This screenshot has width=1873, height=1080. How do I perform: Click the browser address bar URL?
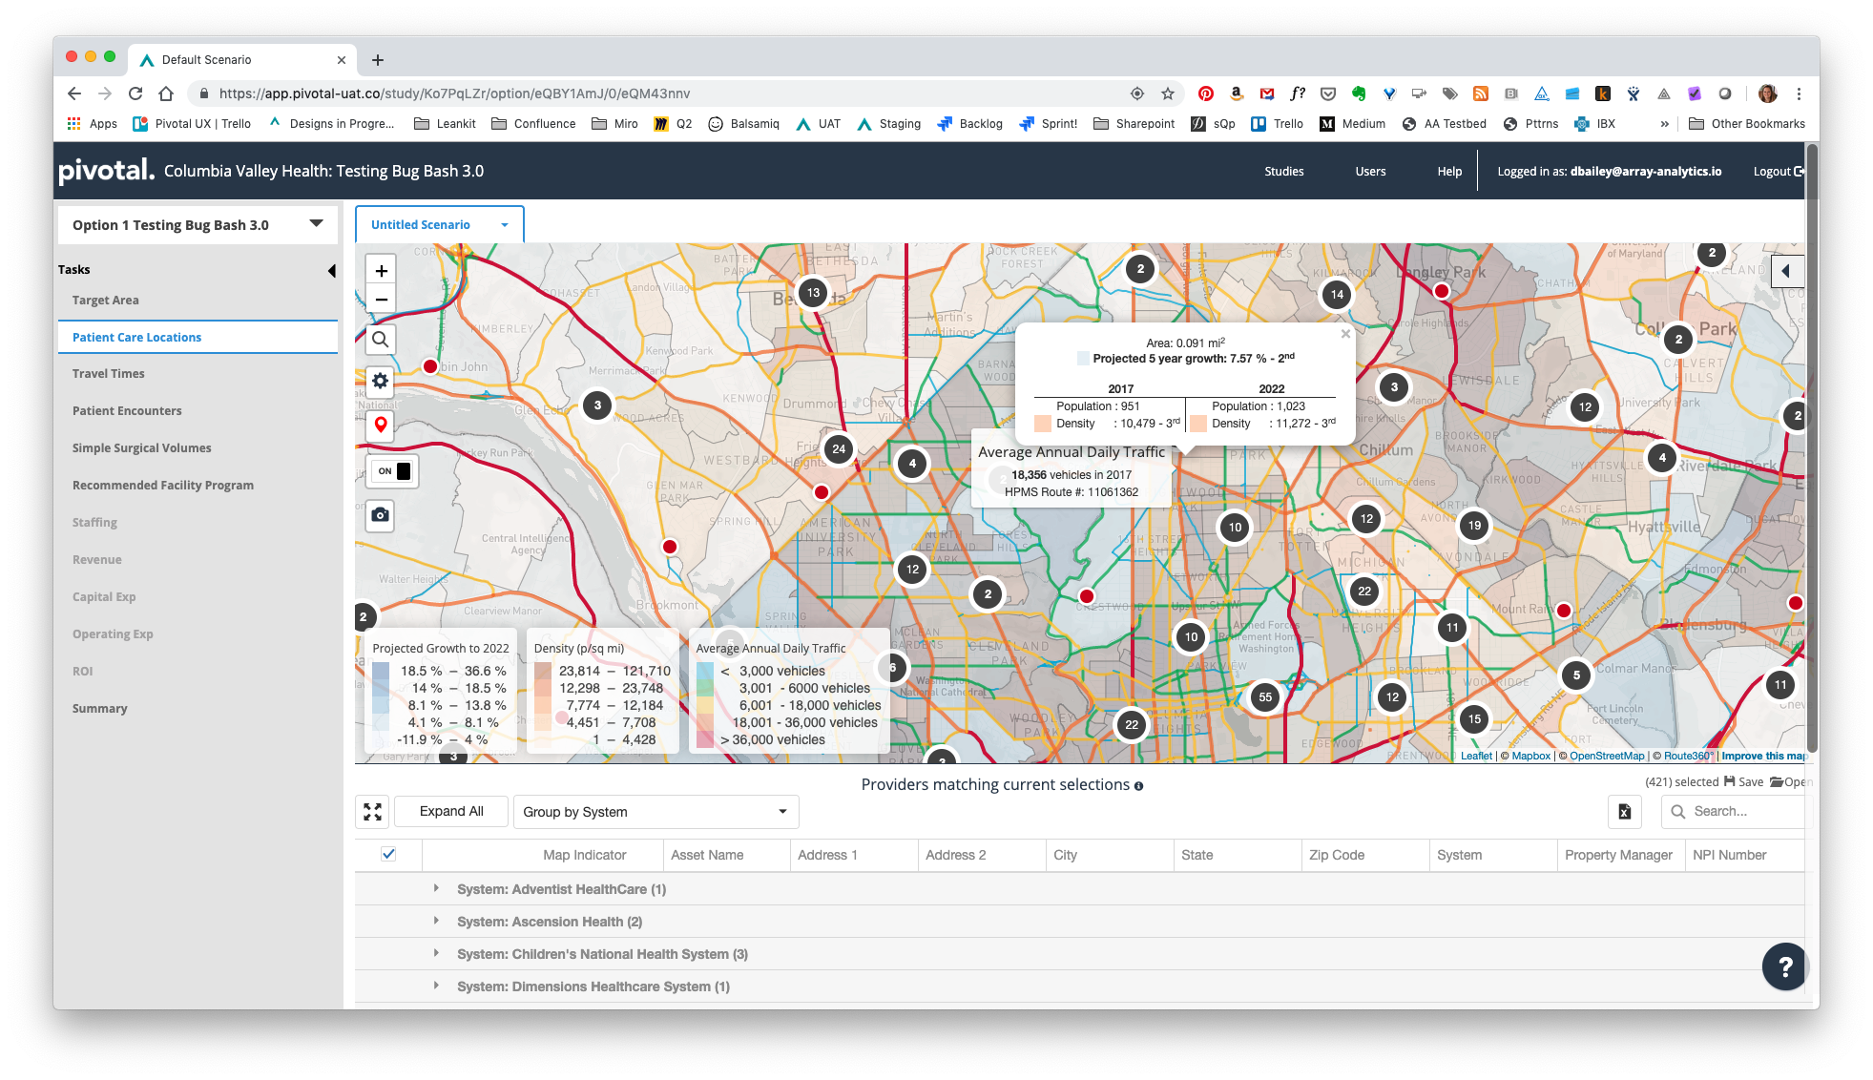click(x=454, y=93)
